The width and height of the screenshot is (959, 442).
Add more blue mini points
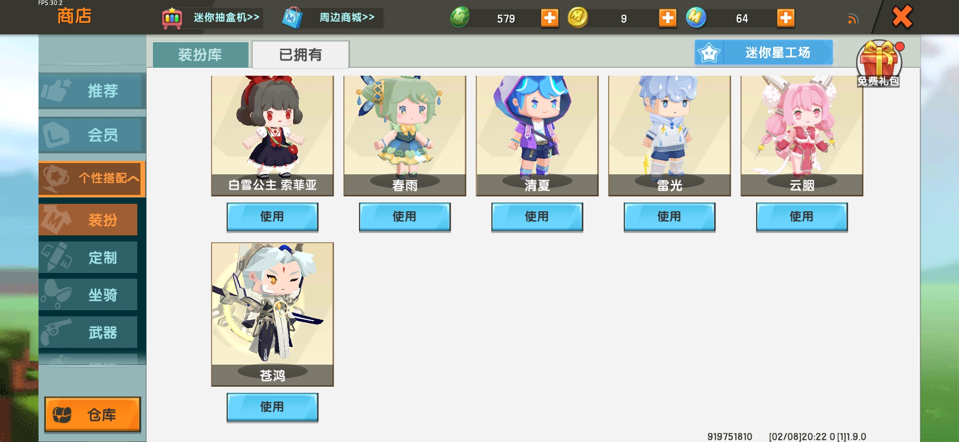(786, 18)
